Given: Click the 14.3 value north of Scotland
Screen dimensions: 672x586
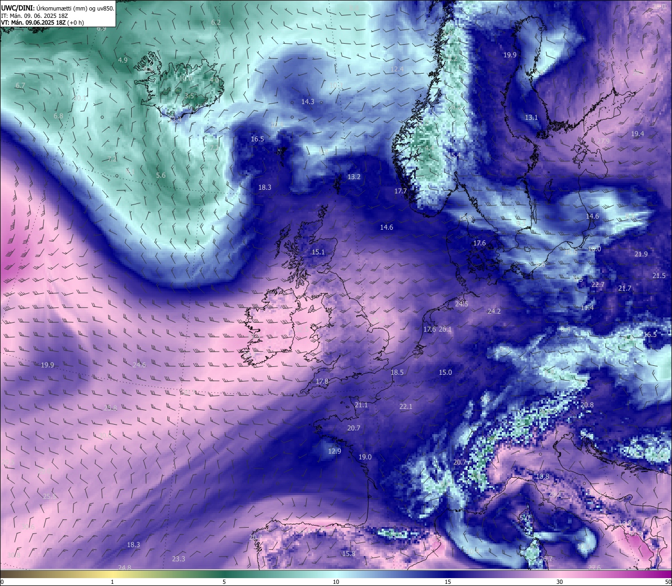Looking at the screenshot, I should [308, 101].
